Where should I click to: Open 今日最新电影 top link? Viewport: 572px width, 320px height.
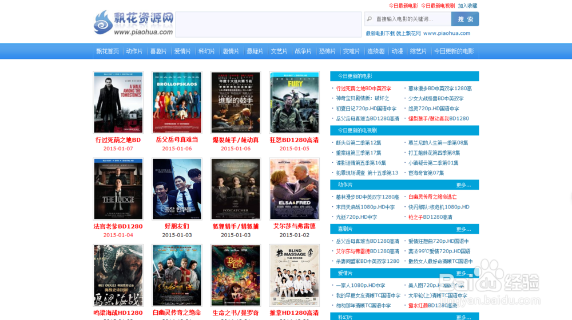[x=403, y=6]
